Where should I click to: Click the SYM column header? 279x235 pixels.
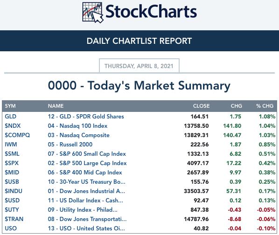[10, 106]
